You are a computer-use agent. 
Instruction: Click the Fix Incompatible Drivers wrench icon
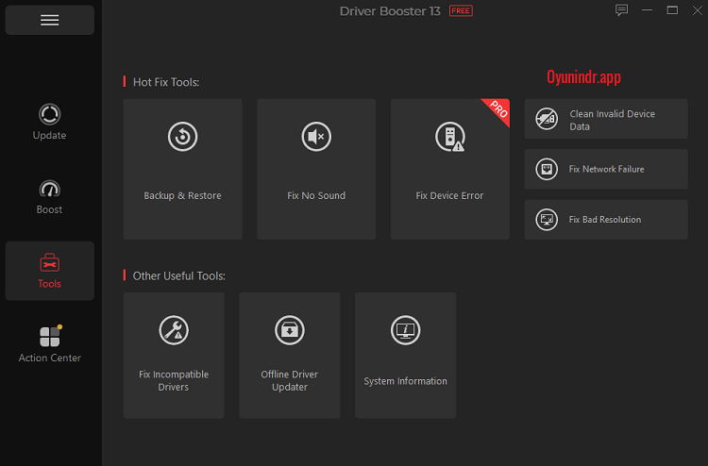[174, 330]
